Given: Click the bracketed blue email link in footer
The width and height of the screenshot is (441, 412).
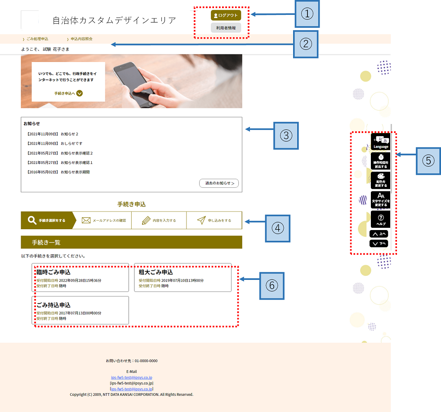Looking at the screenshot, I should pos(131,389).
